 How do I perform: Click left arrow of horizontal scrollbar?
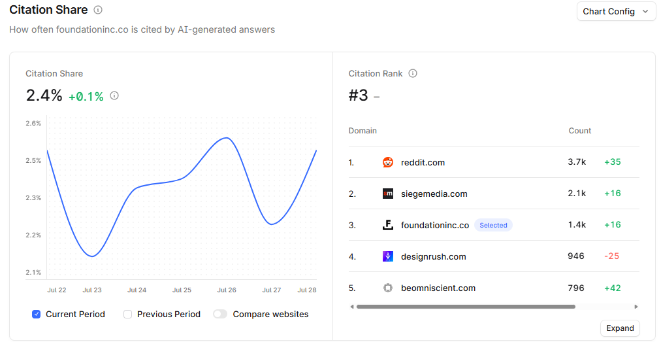pos(351,307)
